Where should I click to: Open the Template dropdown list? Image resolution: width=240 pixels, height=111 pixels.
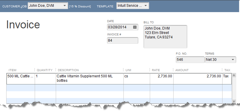pos(146,6)
